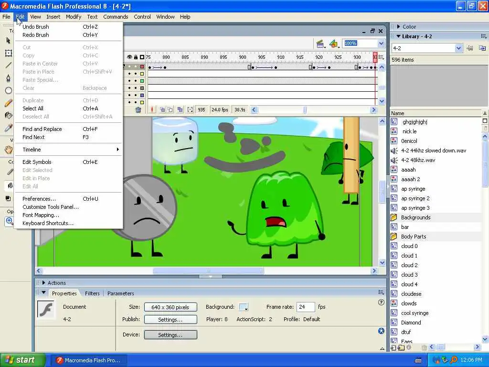
Task: Select the Pen tool
Action: point(9,78)
